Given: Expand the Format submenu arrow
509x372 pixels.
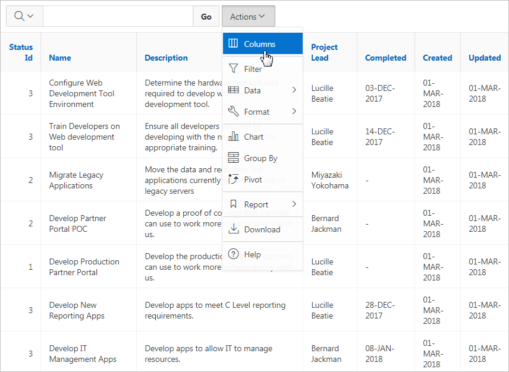Looking at the screenshot, I should (x=294, y=112).
